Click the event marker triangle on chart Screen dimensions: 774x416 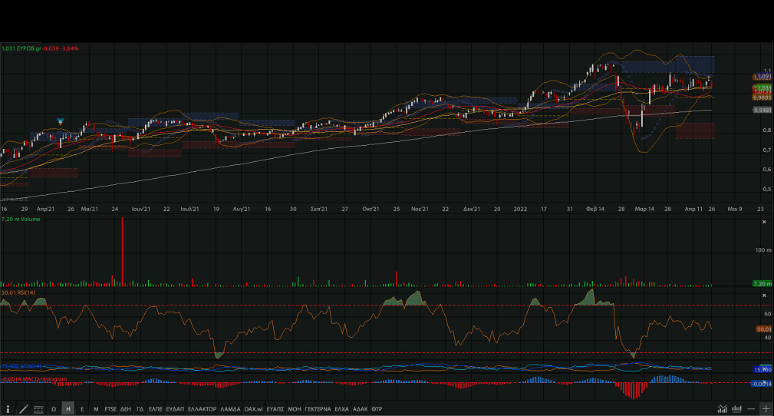[61, 122]
